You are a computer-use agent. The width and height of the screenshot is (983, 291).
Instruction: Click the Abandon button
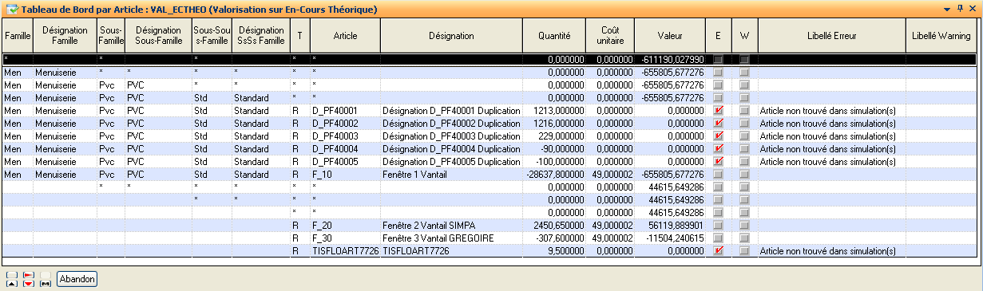(77, 279)
